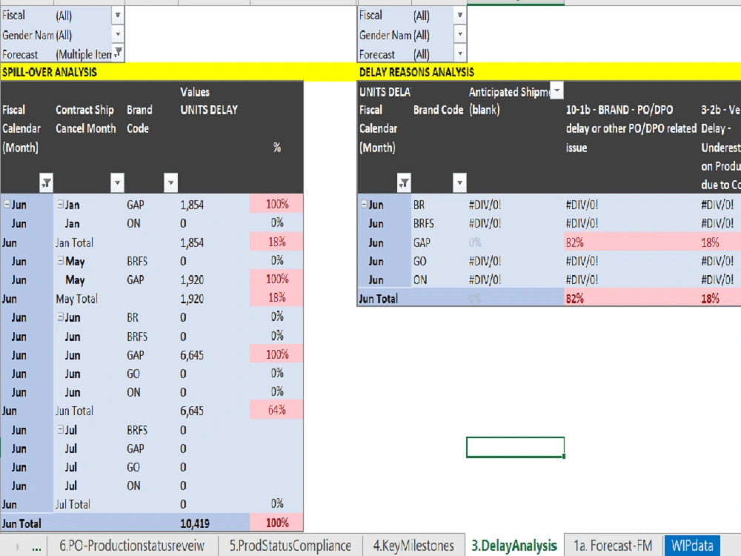Open left Fiscal filter dropdown
The image size is (741, 556).
click(x=118, y=15)
